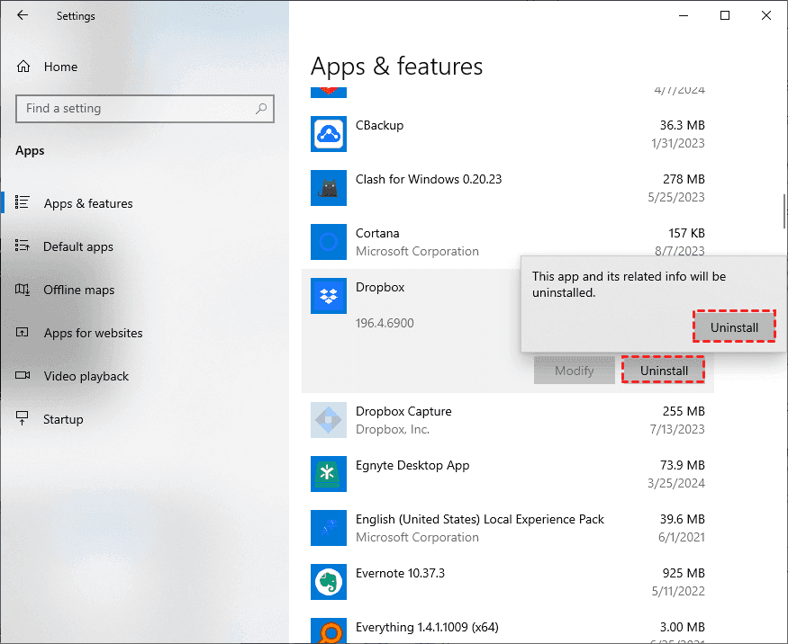This screenshot has height=644, width=788.
Task: Click the Find a setting search box
Action: 135,109
